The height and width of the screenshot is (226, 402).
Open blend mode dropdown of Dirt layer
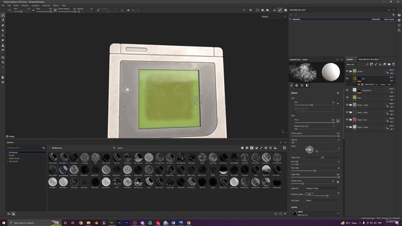click(391, 77)
